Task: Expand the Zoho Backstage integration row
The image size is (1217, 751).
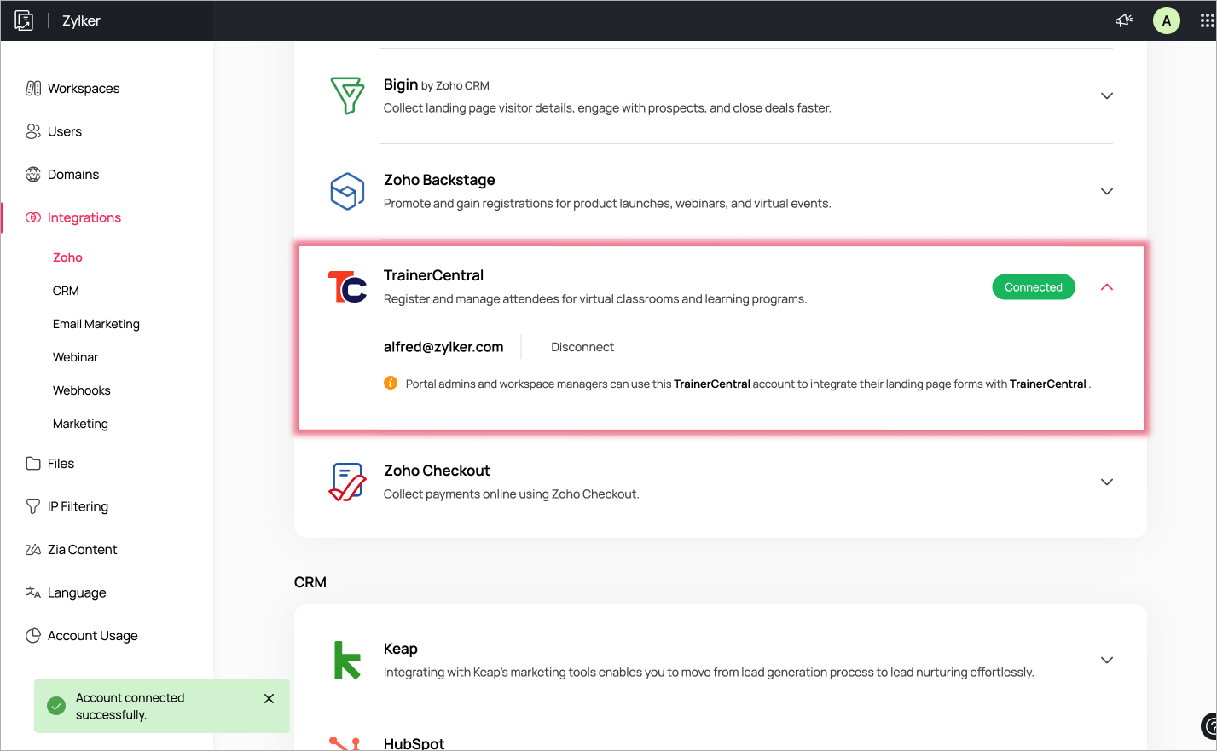Action: tap(1107, 191)
